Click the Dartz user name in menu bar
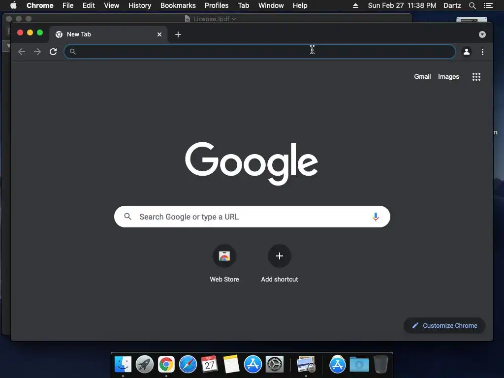The width and height of the screenshot is (504, 378). [452, 5]
